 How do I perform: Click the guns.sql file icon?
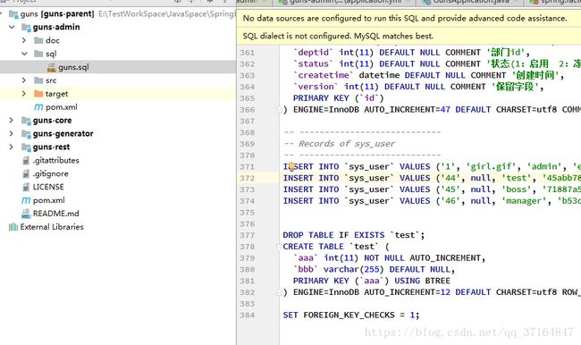pos(52,67)
